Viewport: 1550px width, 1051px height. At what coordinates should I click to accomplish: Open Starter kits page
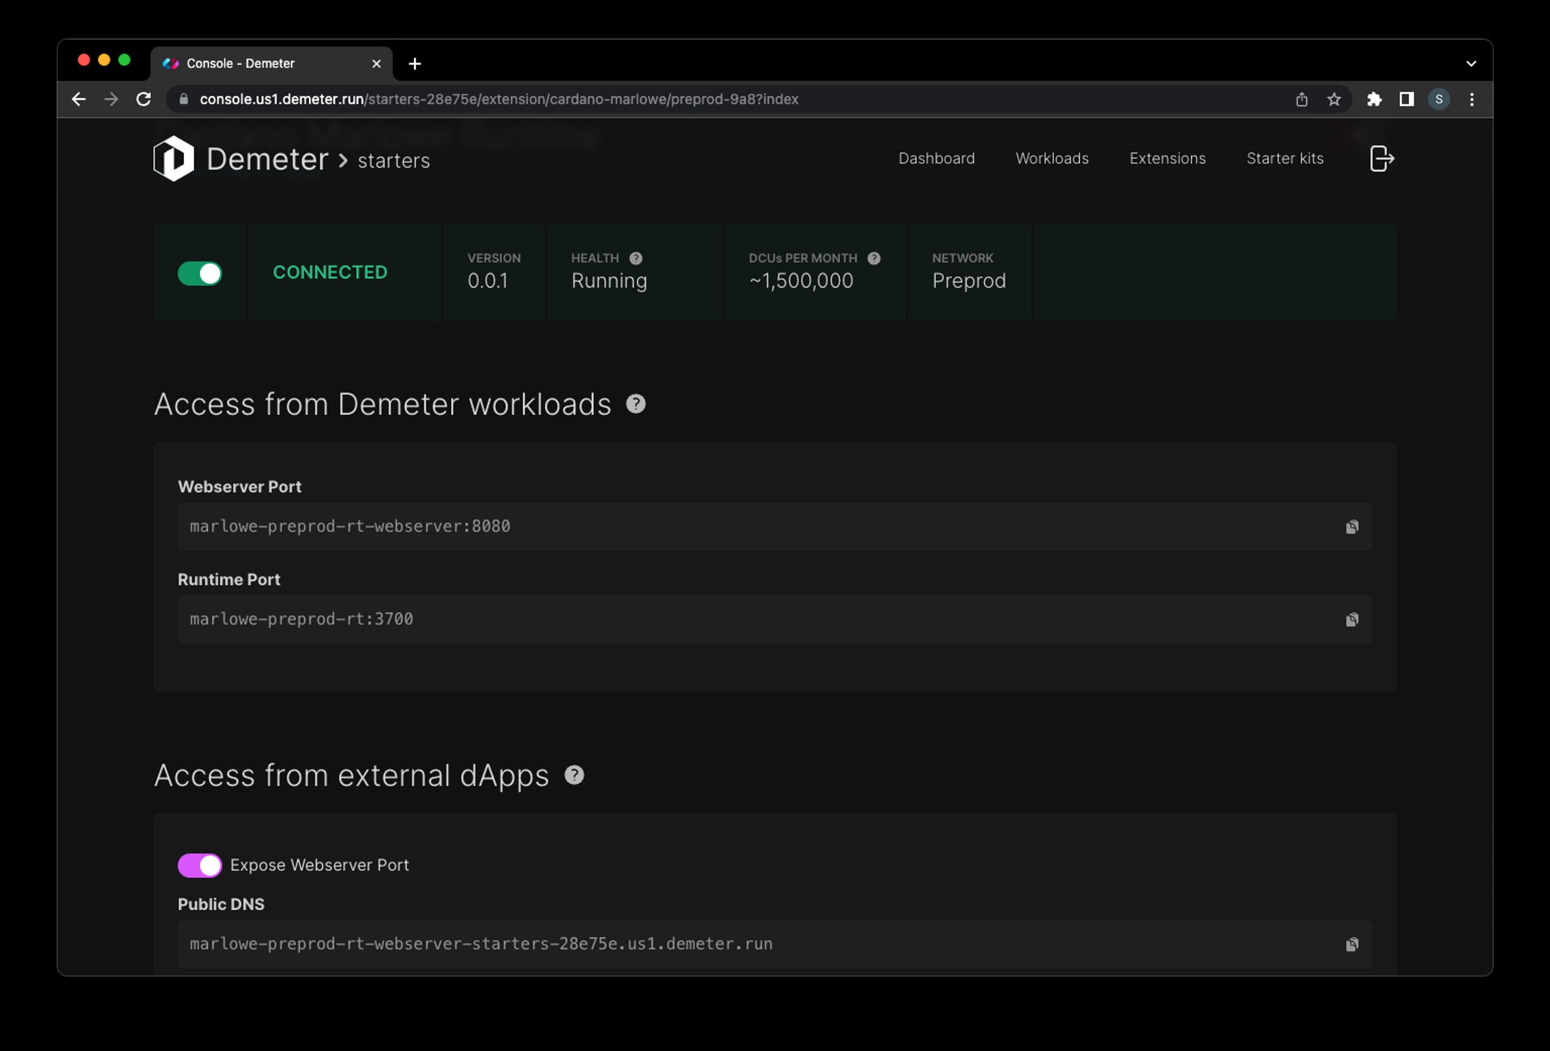pyautogui.click(x=1284, y=159)
